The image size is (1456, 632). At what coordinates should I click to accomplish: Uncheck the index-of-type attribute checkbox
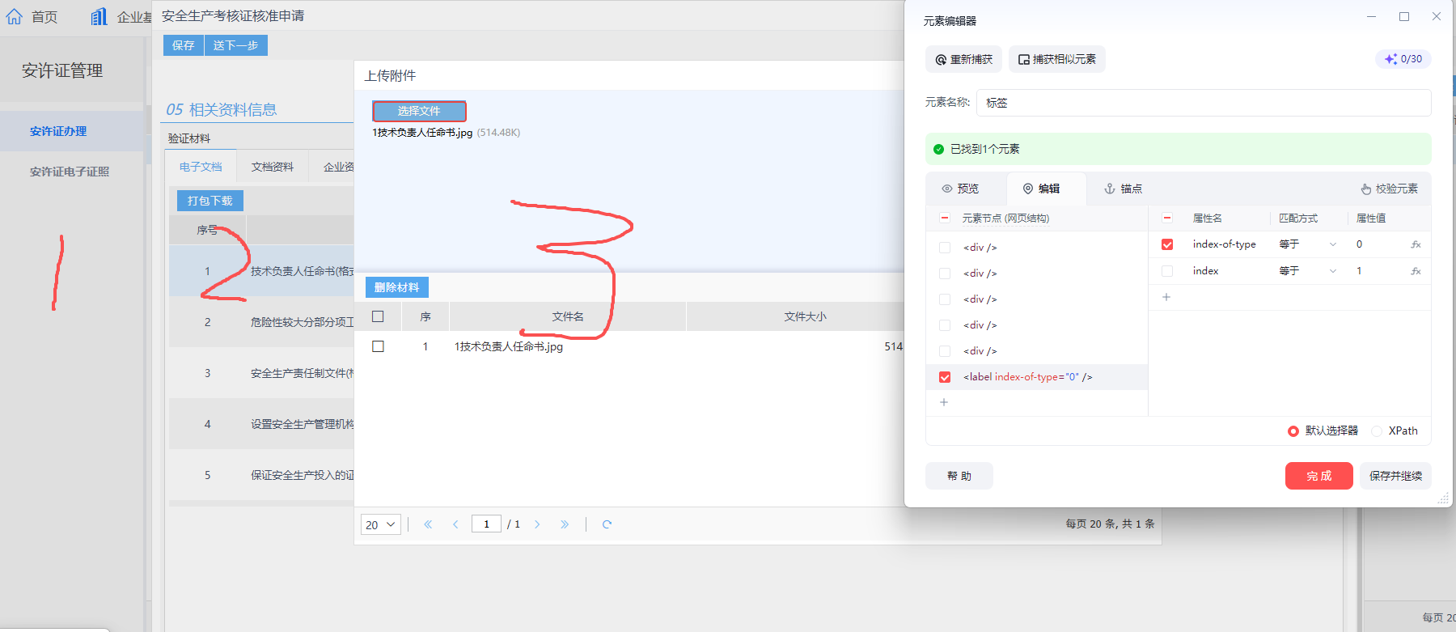click(x=1167, y=244)
